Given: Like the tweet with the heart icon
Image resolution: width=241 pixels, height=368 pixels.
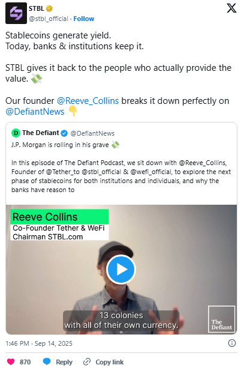Looking at the screenshot, I should tap(11, 361).
